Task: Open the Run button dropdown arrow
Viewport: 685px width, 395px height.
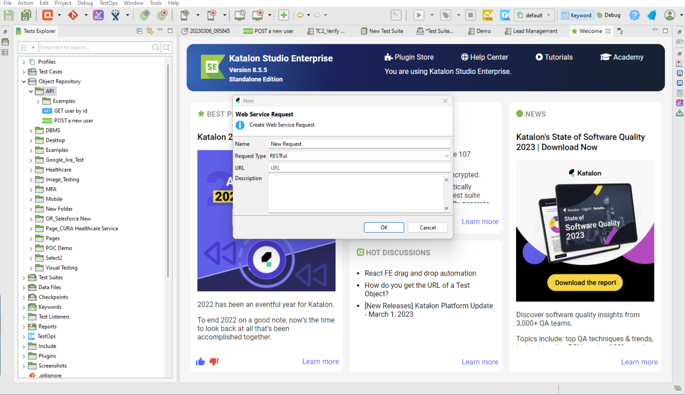Action: [x=432, y=15]
